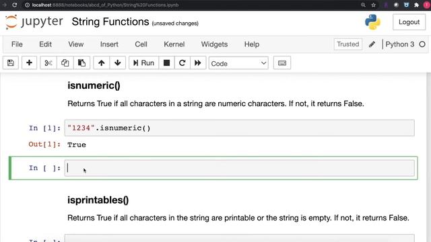This screenshot has height=242, width=431.
Task: Move the selected cell up
Action: (x=102, y=63)
